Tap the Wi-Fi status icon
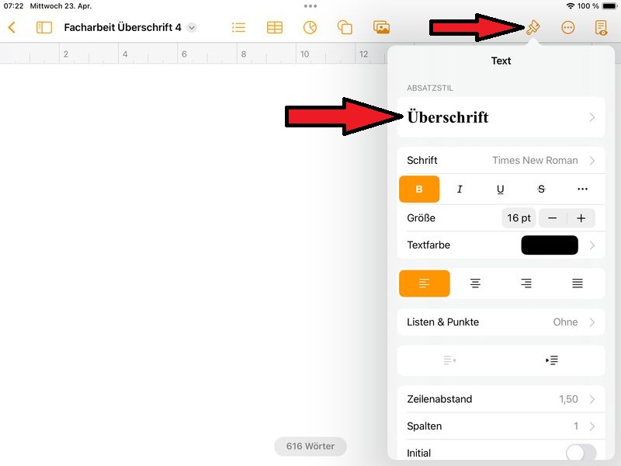 tap(571, 6)
